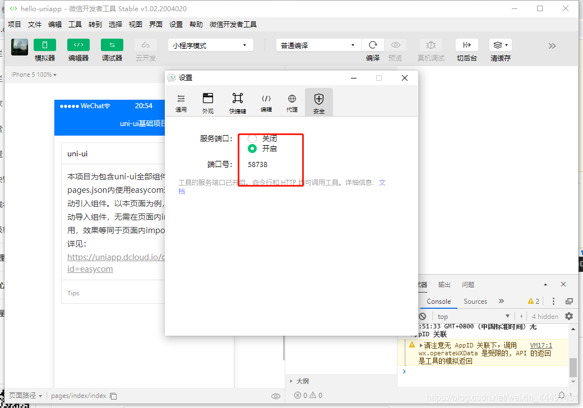583x408 pixels.
Task: Click the console input prompt arrow
Action: point(404,371)
